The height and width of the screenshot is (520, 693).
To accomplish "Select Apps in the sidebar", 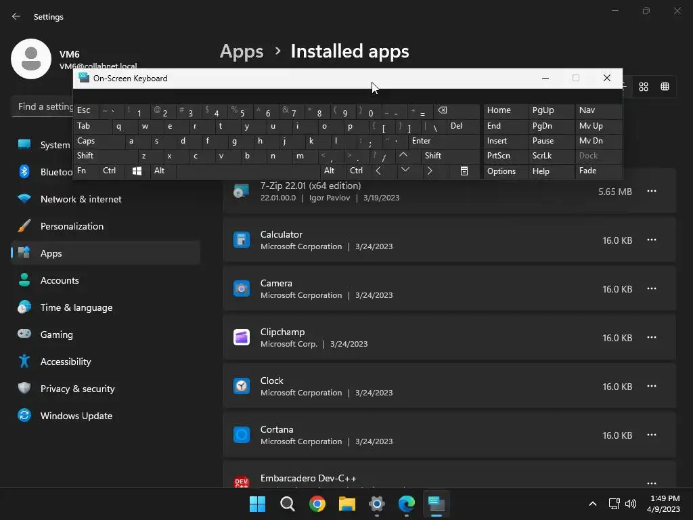I will pos(106,253).
